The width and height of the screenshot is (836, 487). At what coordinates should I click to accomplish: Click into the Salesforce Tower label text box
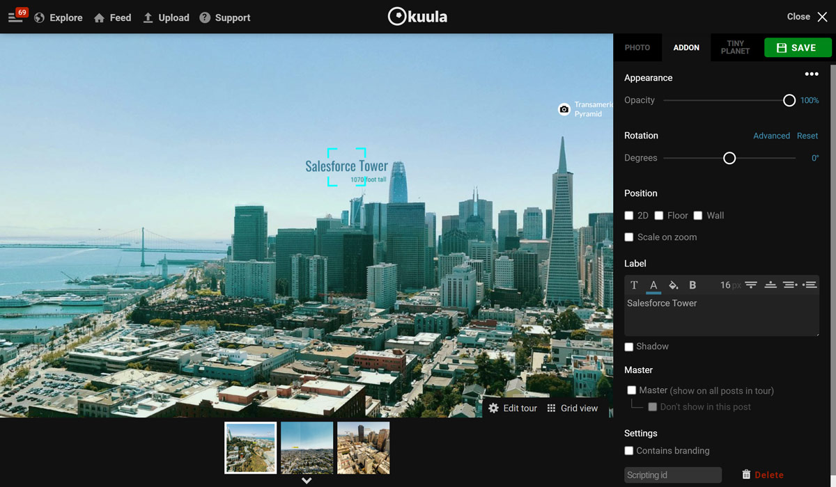click(x=722, y=315)
